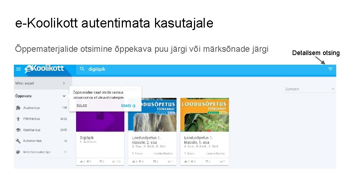Like the Loodusõpetus 1. osa card

point(187,162)
